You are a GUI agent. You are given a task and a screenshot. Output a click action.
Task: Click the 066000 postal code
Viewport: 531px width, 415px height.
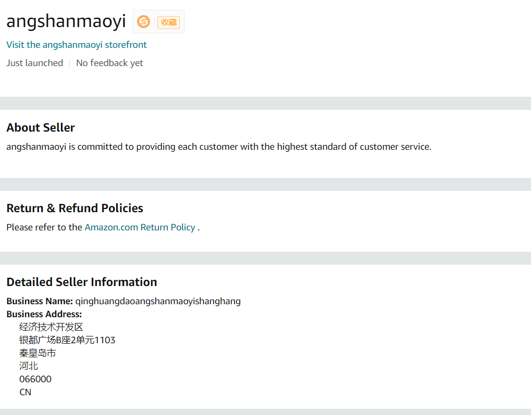click(35, 379)
